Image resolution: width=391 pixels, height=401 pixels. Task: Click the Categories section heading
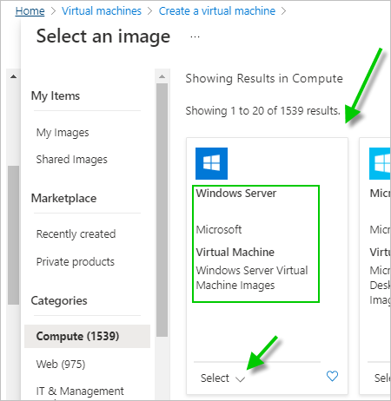[x=59, y=301]
